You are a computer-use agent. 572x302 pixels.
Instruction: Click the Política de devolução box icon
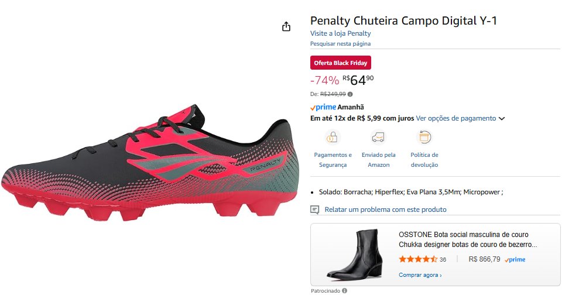[x=424, y=138]
